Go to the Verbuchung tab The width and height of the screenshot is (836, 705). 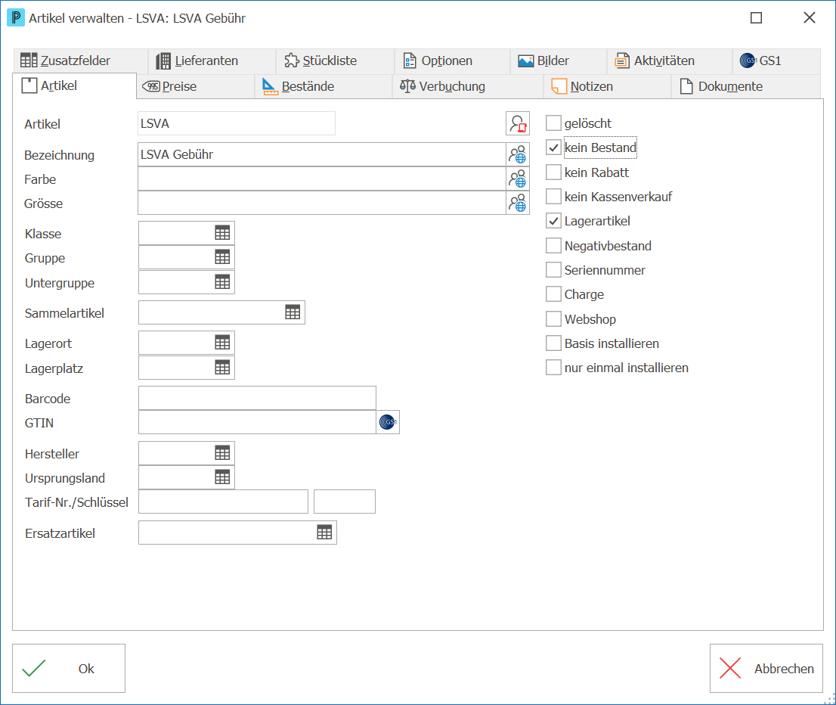tap(468, 86)
